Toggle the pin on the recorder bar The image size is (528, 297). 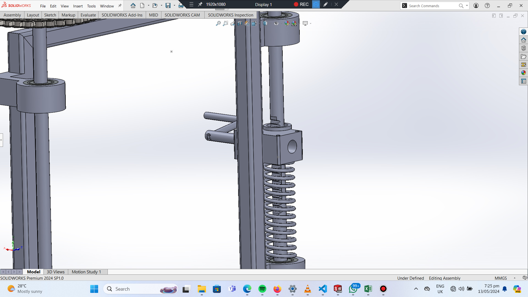200,4
